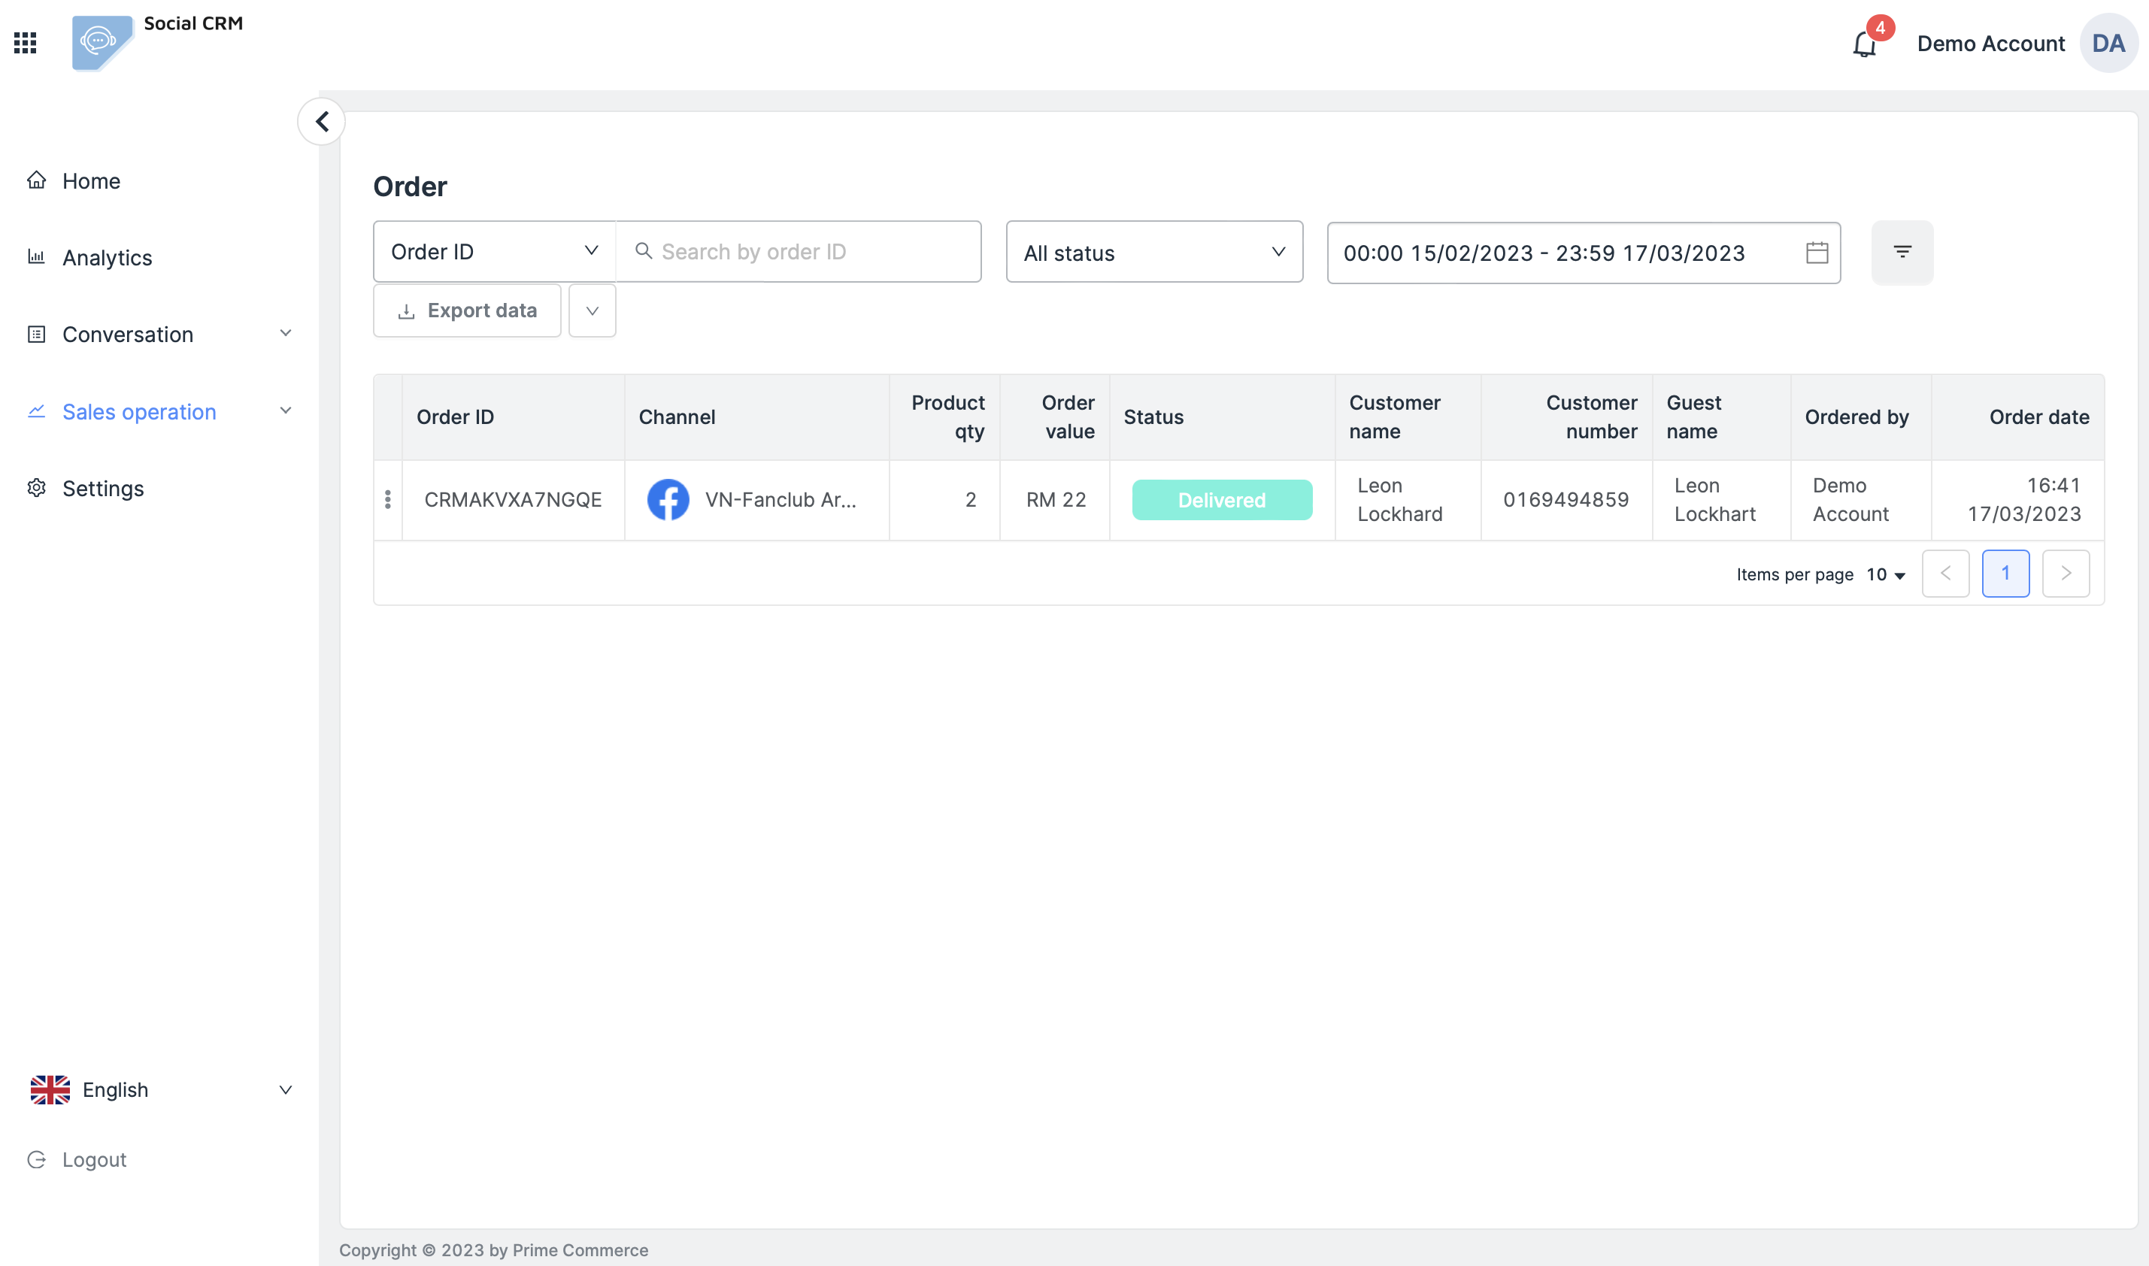Open the apps grid launcher icon
Screen dimensions: 2149x1266
(26, 43)
